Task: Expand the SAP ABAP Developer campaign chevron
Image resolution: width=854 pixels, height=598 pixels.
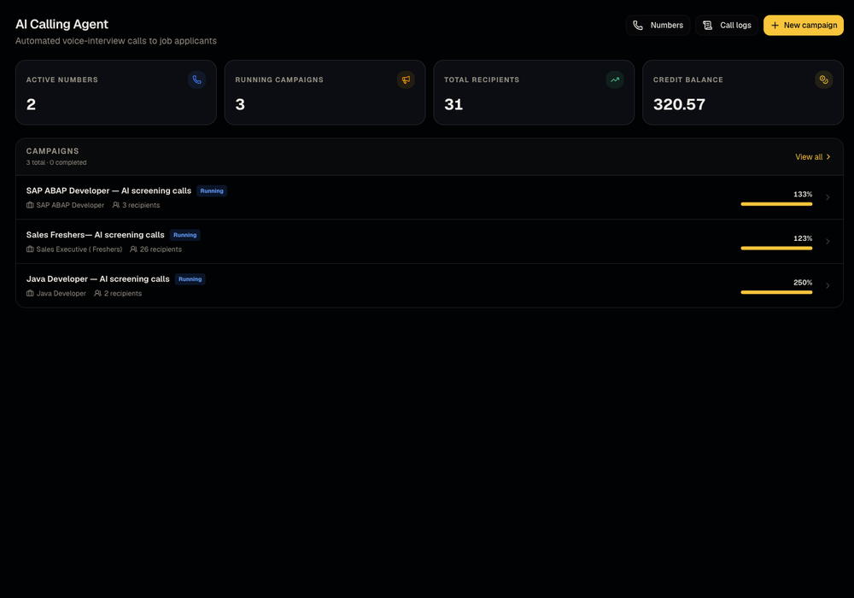Action: coord(828,197)
